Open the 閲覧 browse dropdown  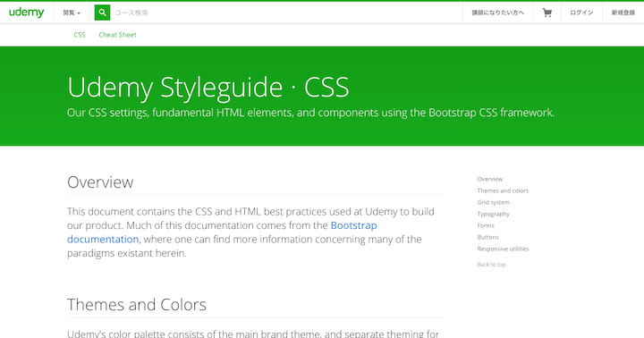[x=72, y=13]
